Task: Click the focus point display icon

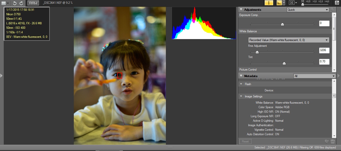Action: pyautogui.click(x=291, y=3)
